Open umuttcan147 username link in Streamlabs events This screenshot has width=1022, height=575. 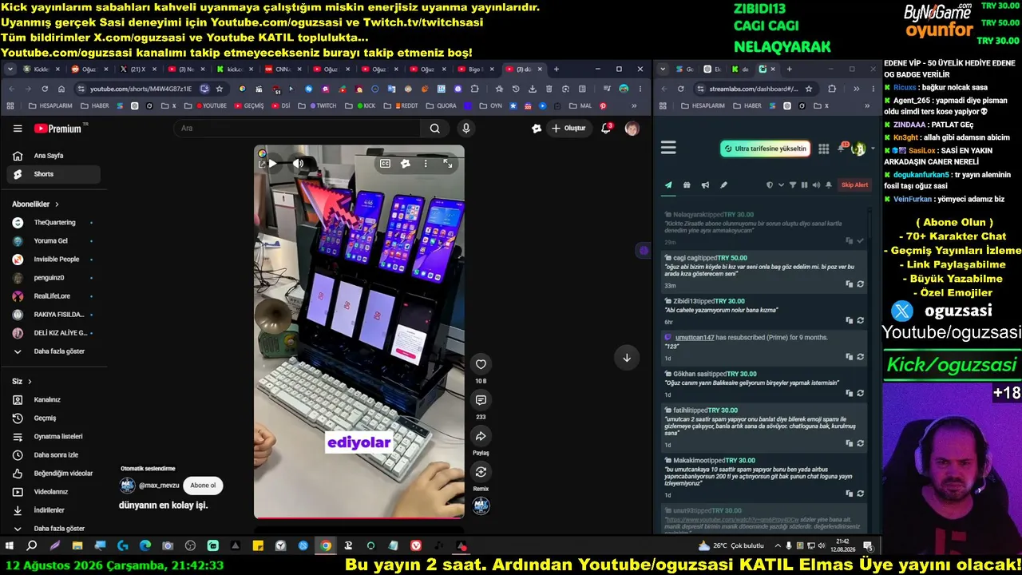[x=694, y=338]
